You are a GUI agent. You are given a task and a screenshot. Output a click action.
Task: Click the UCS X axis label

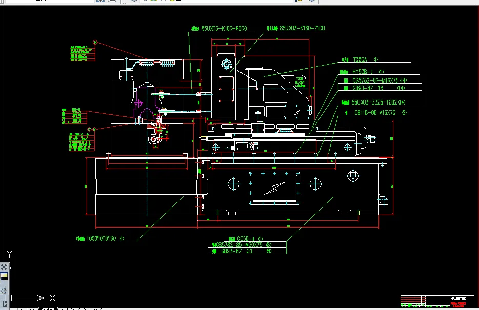tap(52, 298)
